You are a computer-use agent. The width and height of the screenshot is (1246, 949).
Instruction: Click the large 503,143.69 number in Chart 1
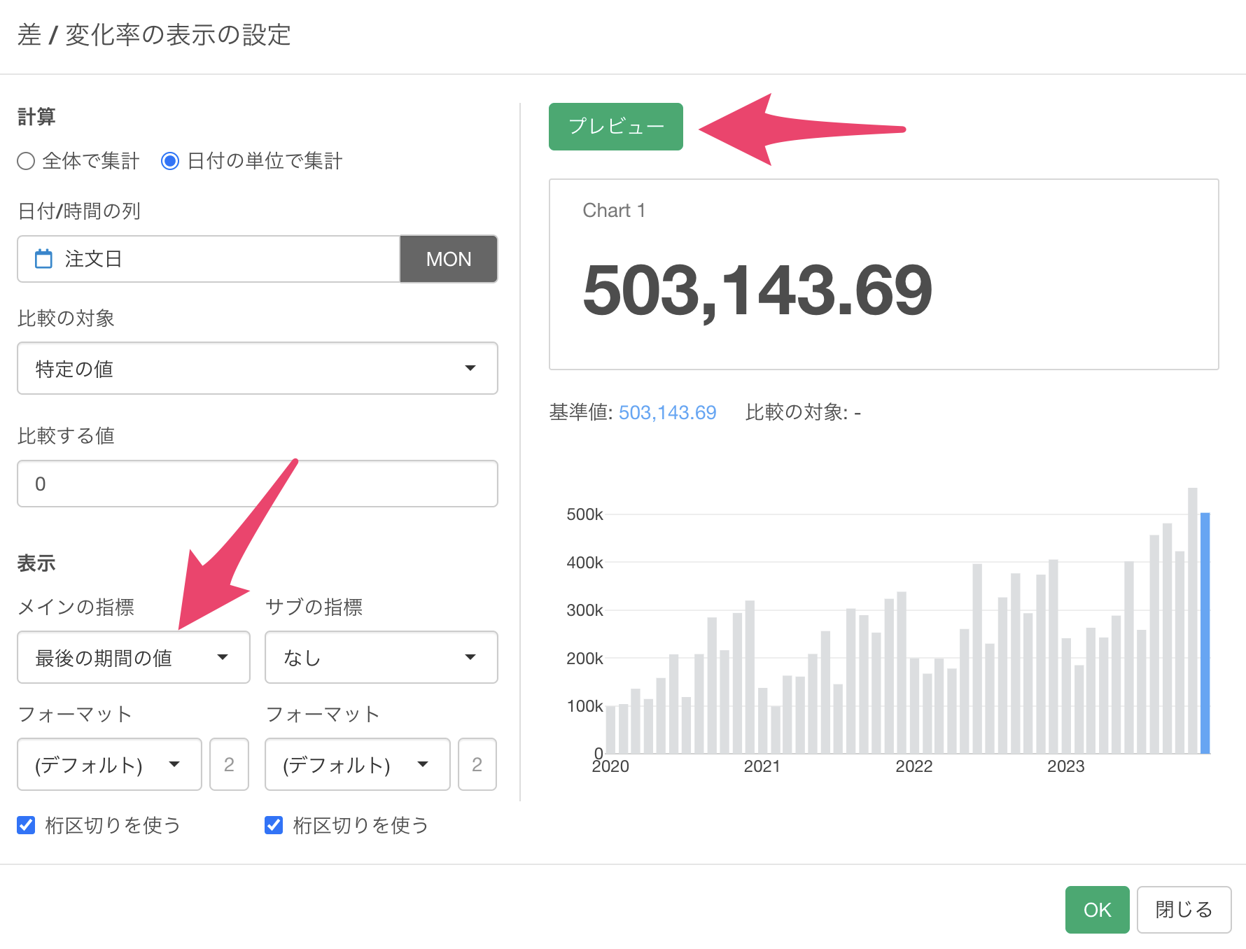tap(757, 290)
